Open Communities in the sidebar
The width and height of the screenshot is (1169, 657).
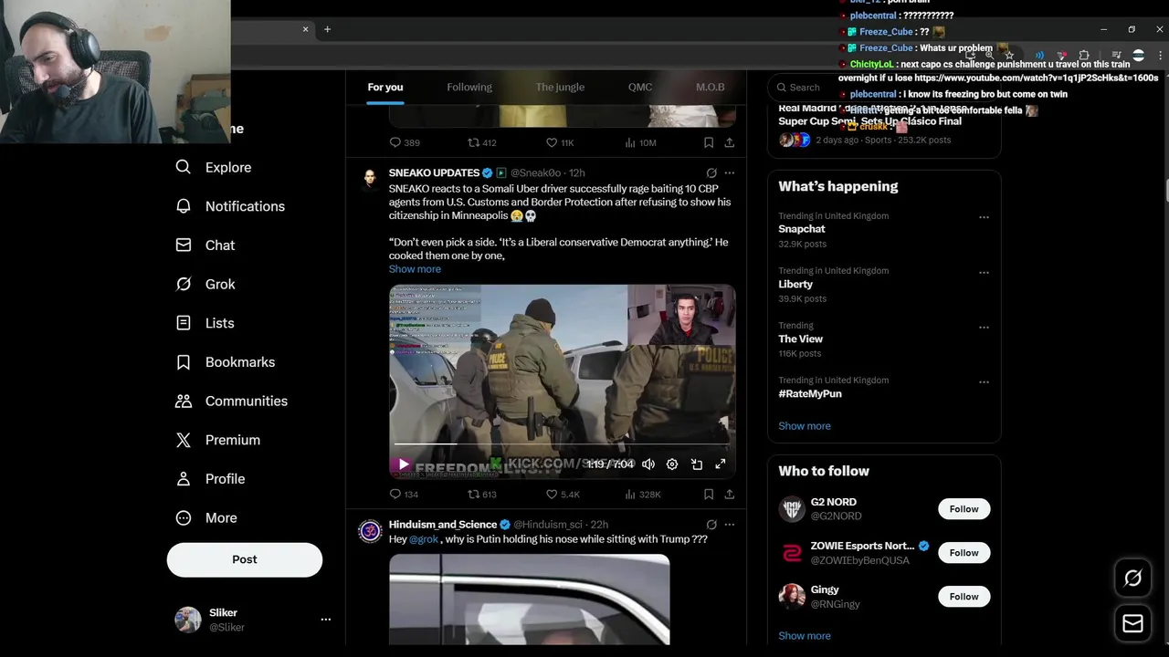point(232,401)
